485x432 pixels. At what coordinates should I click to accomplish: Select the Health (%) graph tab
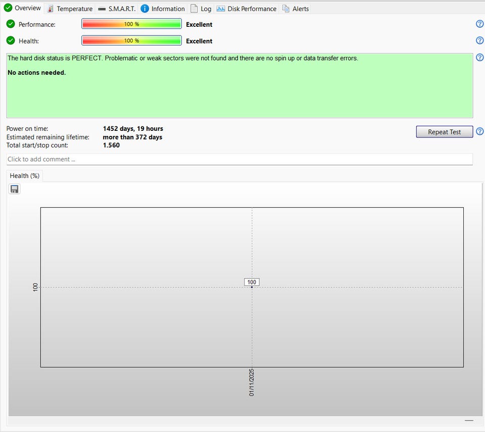tap(25, 176)
